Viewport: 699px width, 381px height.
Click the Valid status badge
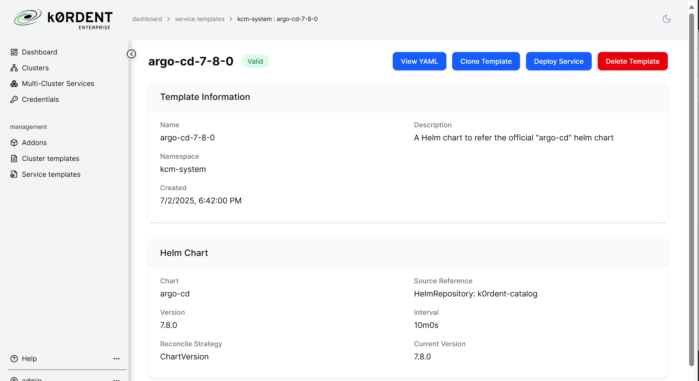click(255, 61)
